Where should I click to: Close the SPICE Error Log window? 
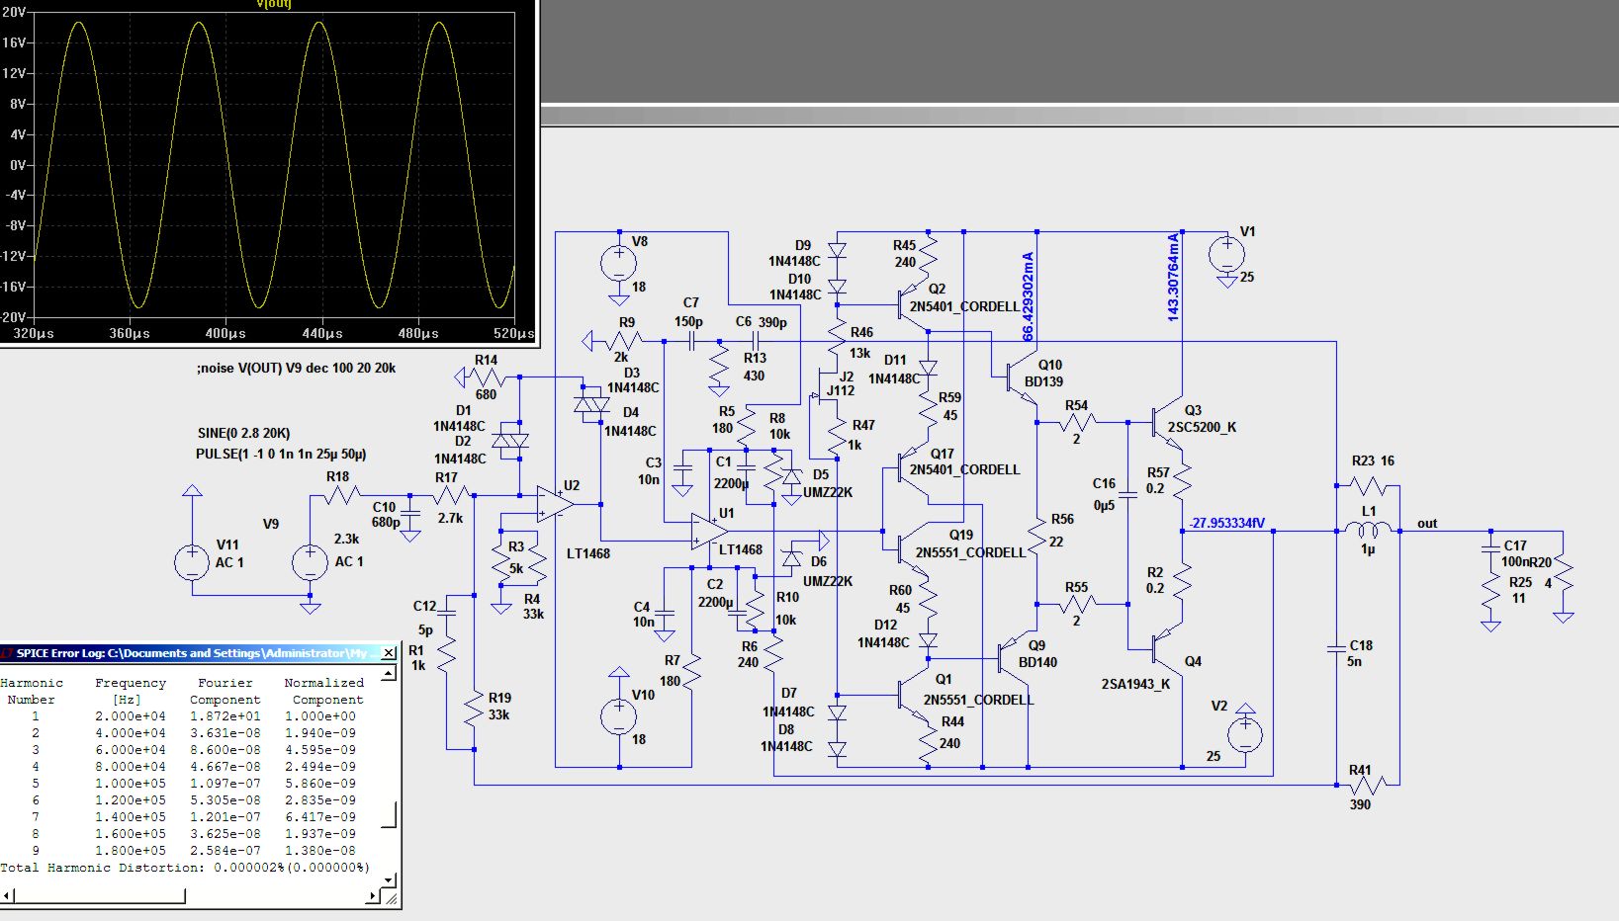pyautogui.click(x=389, y=652)
